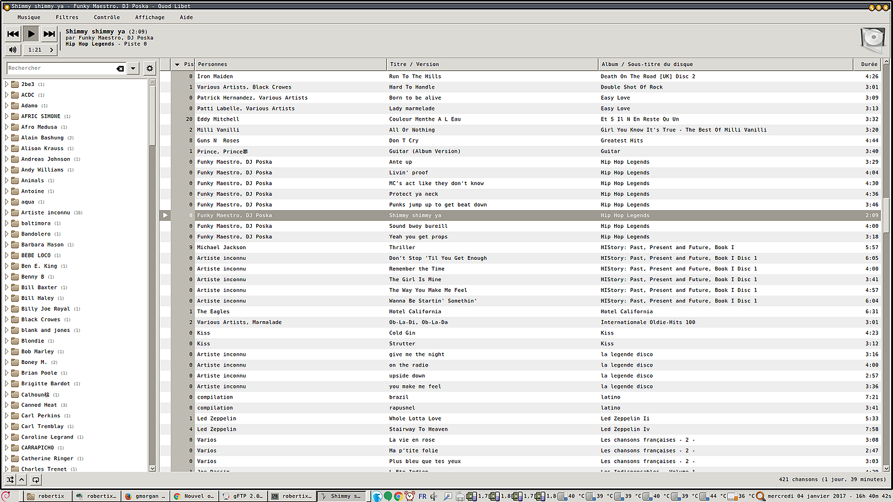Open the Aide menu

click(x=187, y=18)
